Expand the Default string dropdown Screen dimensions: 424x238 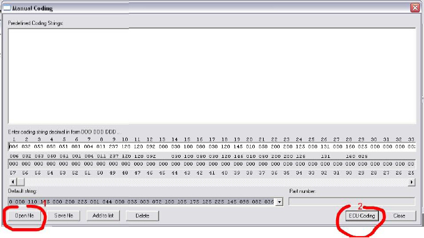pyautogui.click(x=279, y=202)
